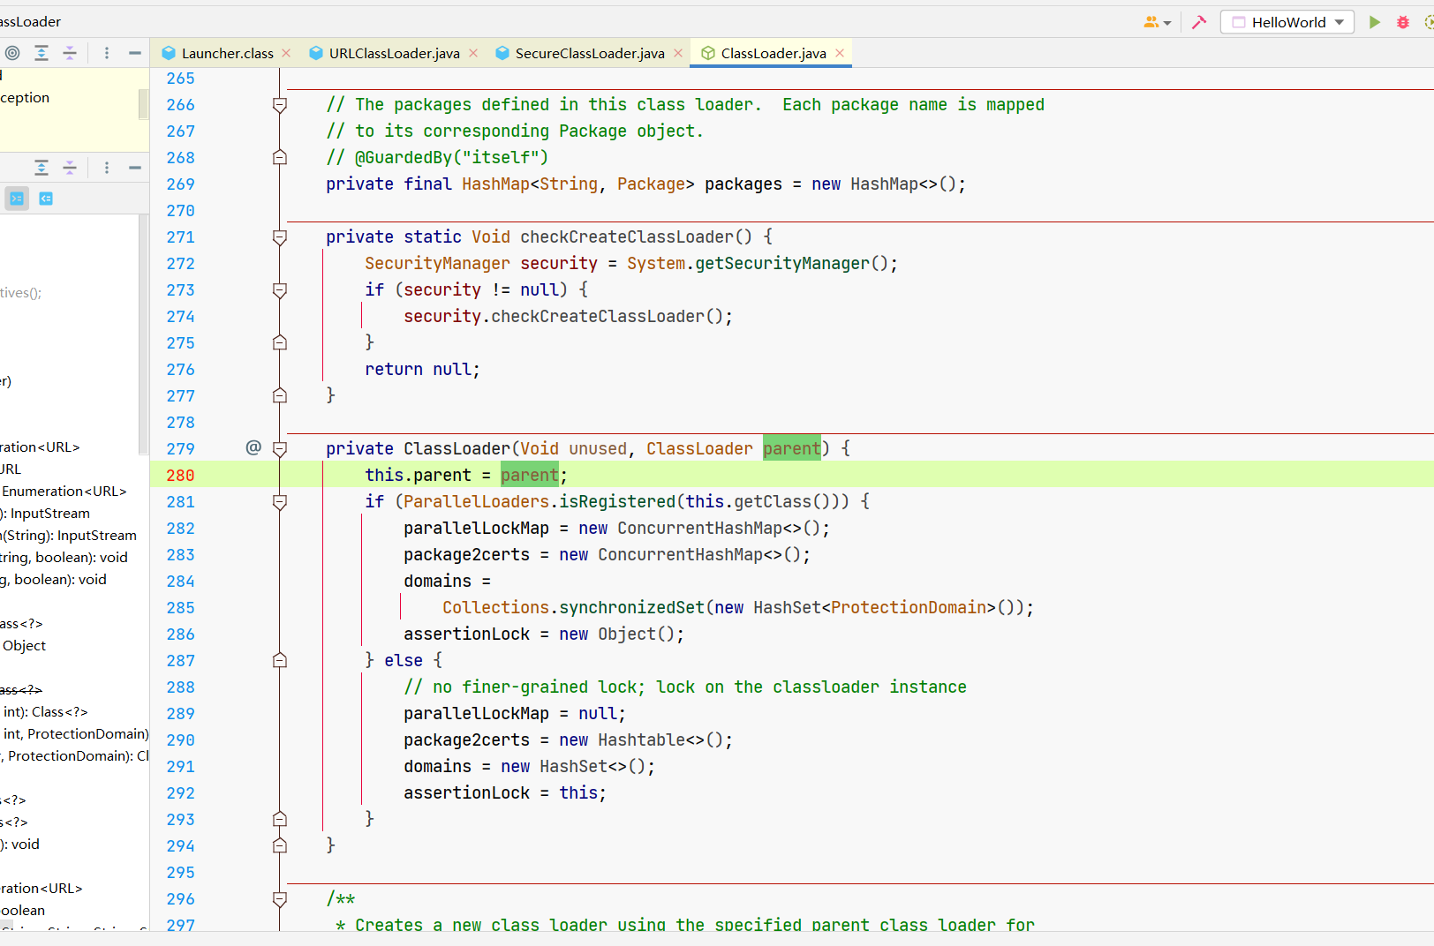This screenshot has width=1434, height=946.
Task: Open the HelloWorld run configuration dropdown
Action: coord(1287,22)
